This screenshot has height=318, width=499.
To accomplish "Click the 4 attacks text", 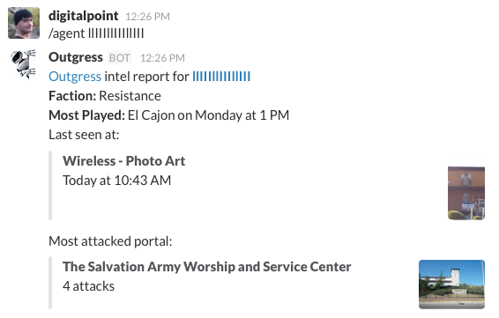I will (x=88, y=286).
